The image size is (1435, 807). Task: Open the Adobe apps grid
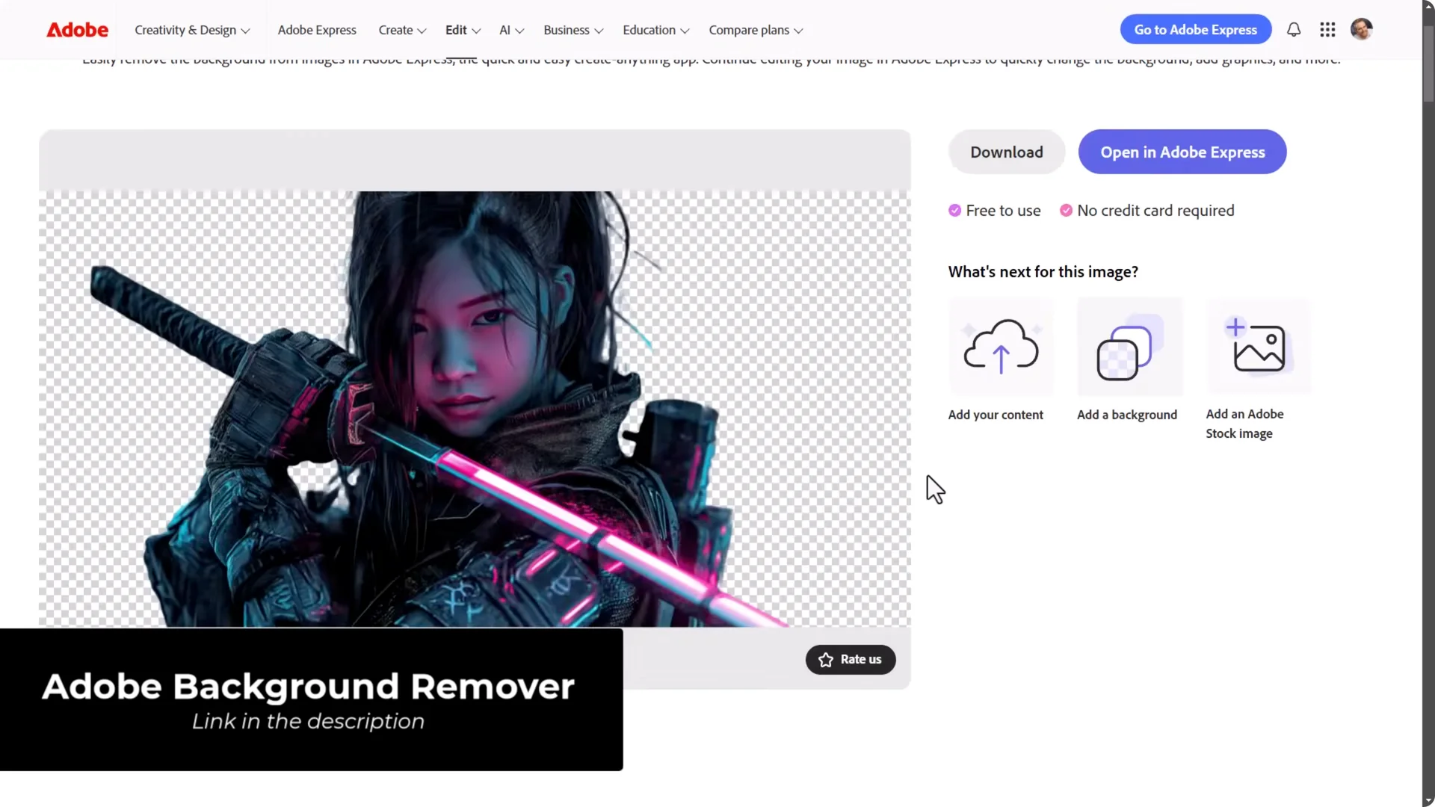tap(1327, 29)
